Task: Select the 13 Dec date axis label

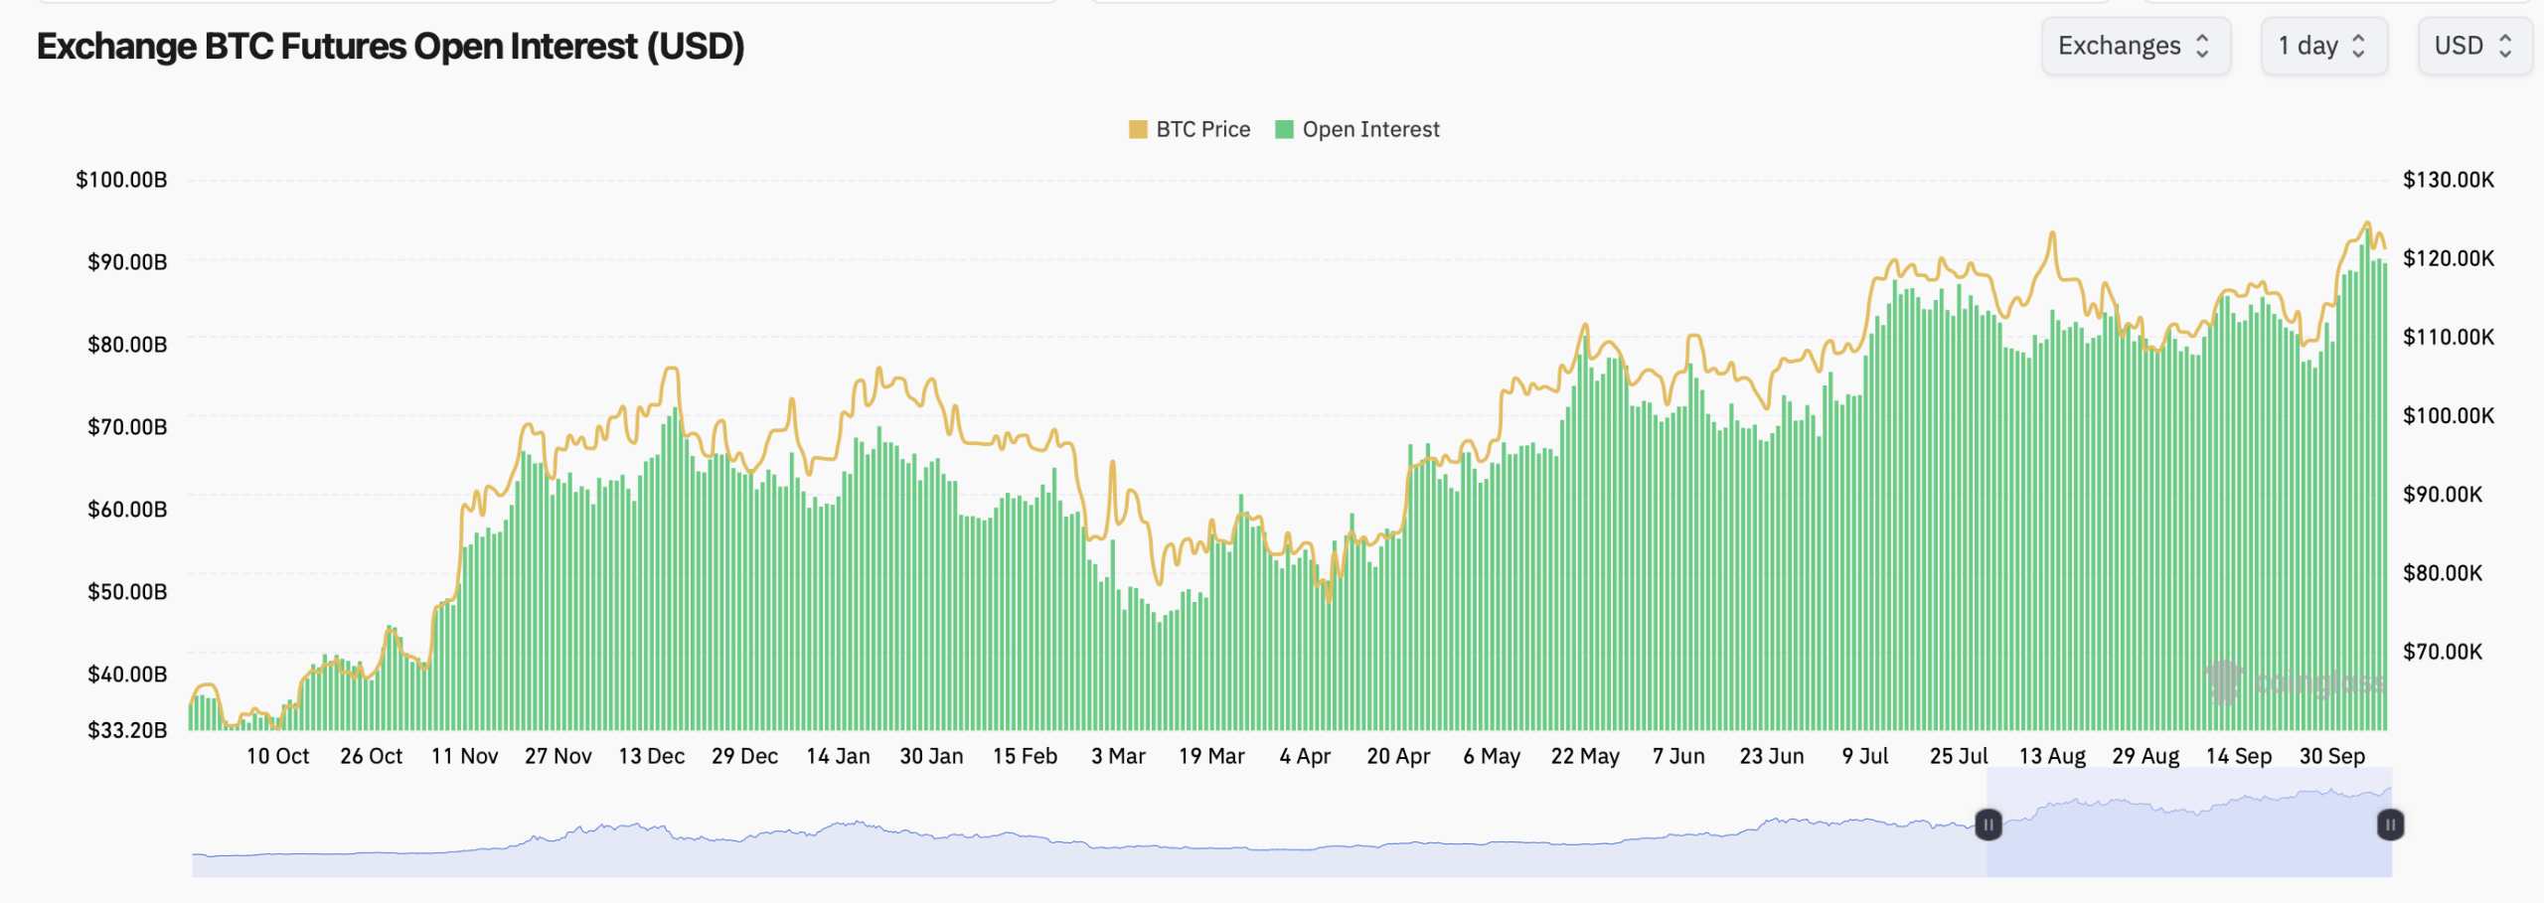Action: click(x=651, y=756)
